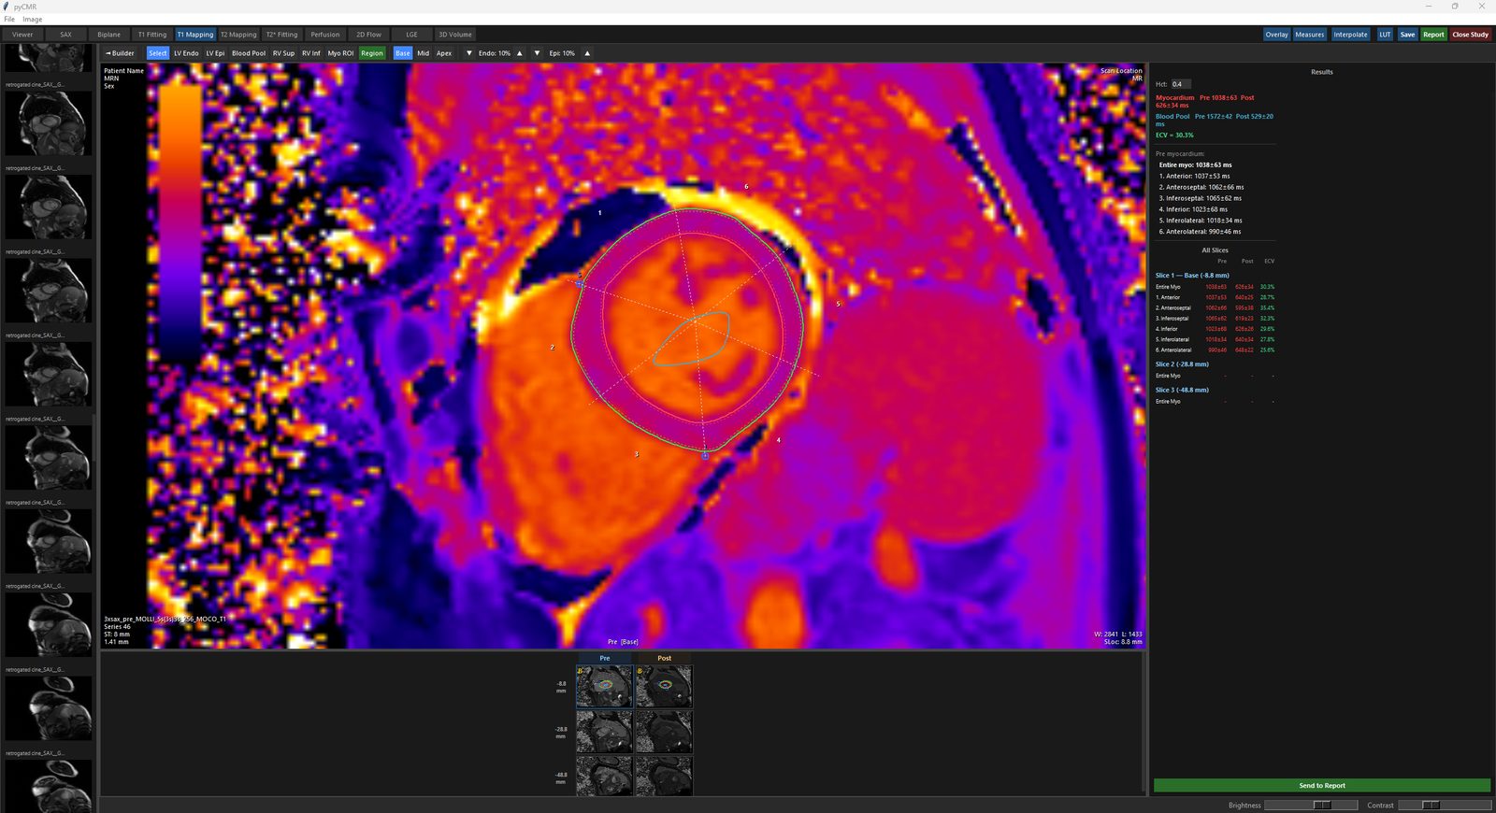Image resolution: width=1496 pixels, height=813 pixels.
Task: Choose the LV Endo contour tool
Action: (186, 53)
